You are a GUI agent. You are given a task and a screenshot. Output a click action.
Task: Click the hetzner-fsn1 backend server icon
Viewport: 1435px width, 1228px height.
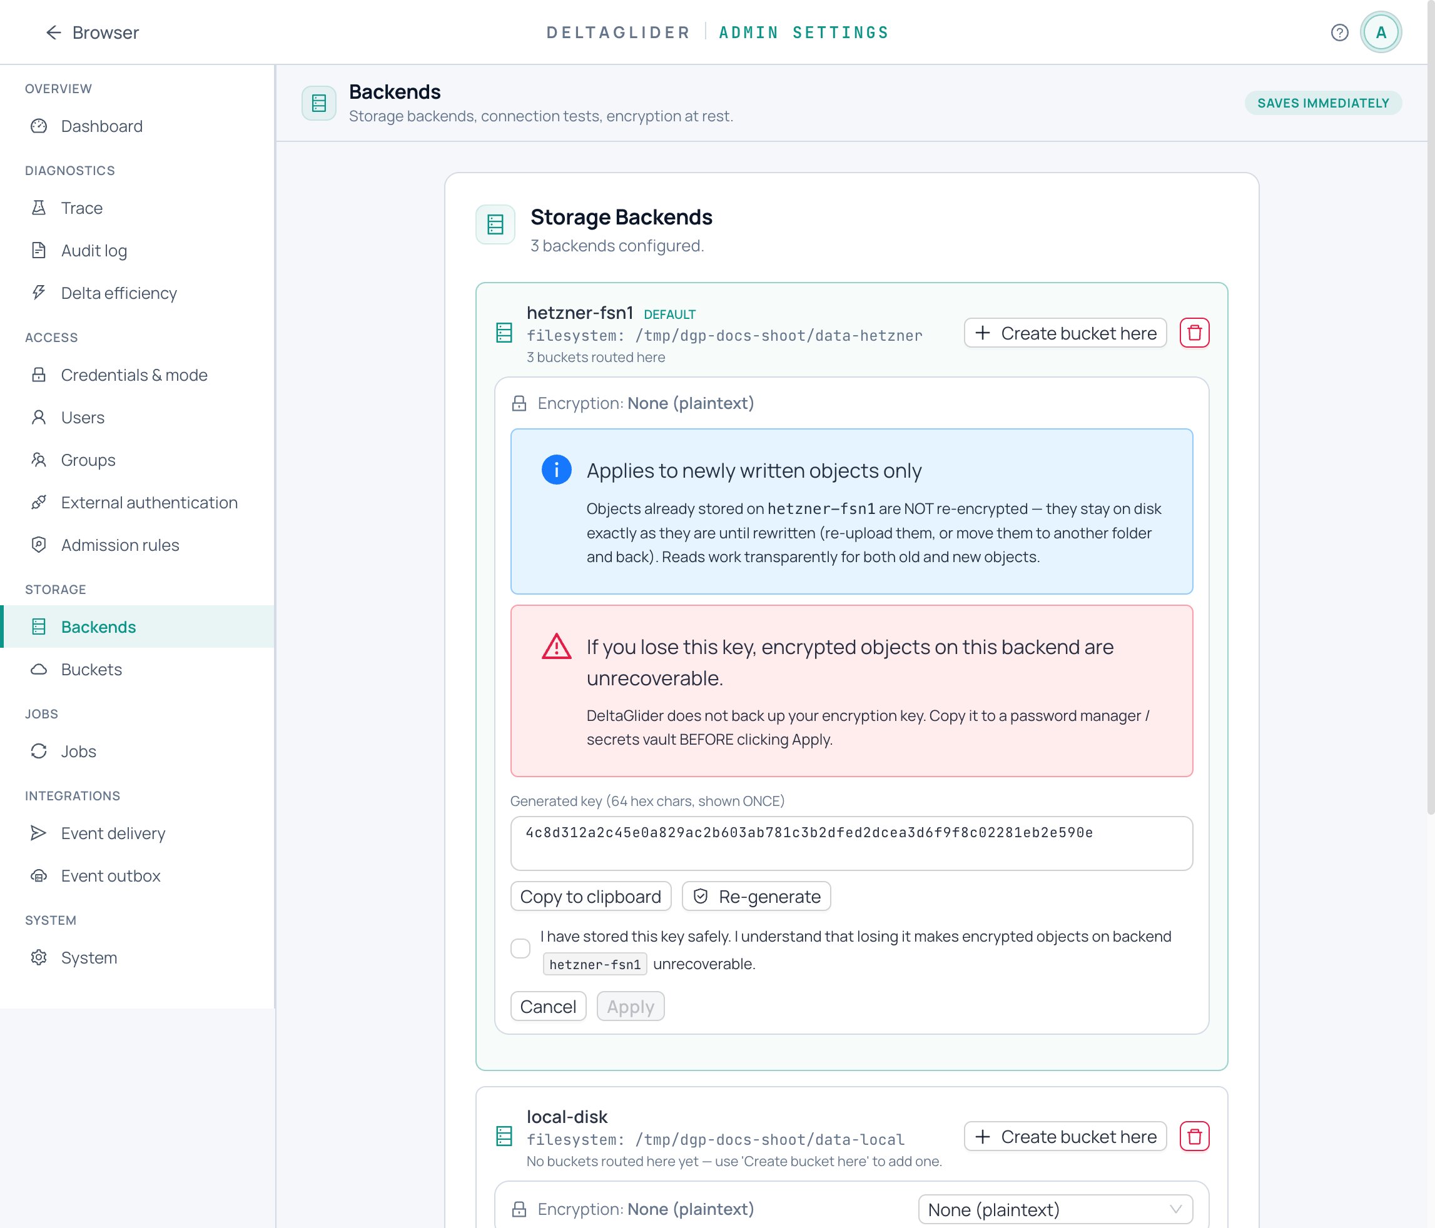tap(504, 333)
